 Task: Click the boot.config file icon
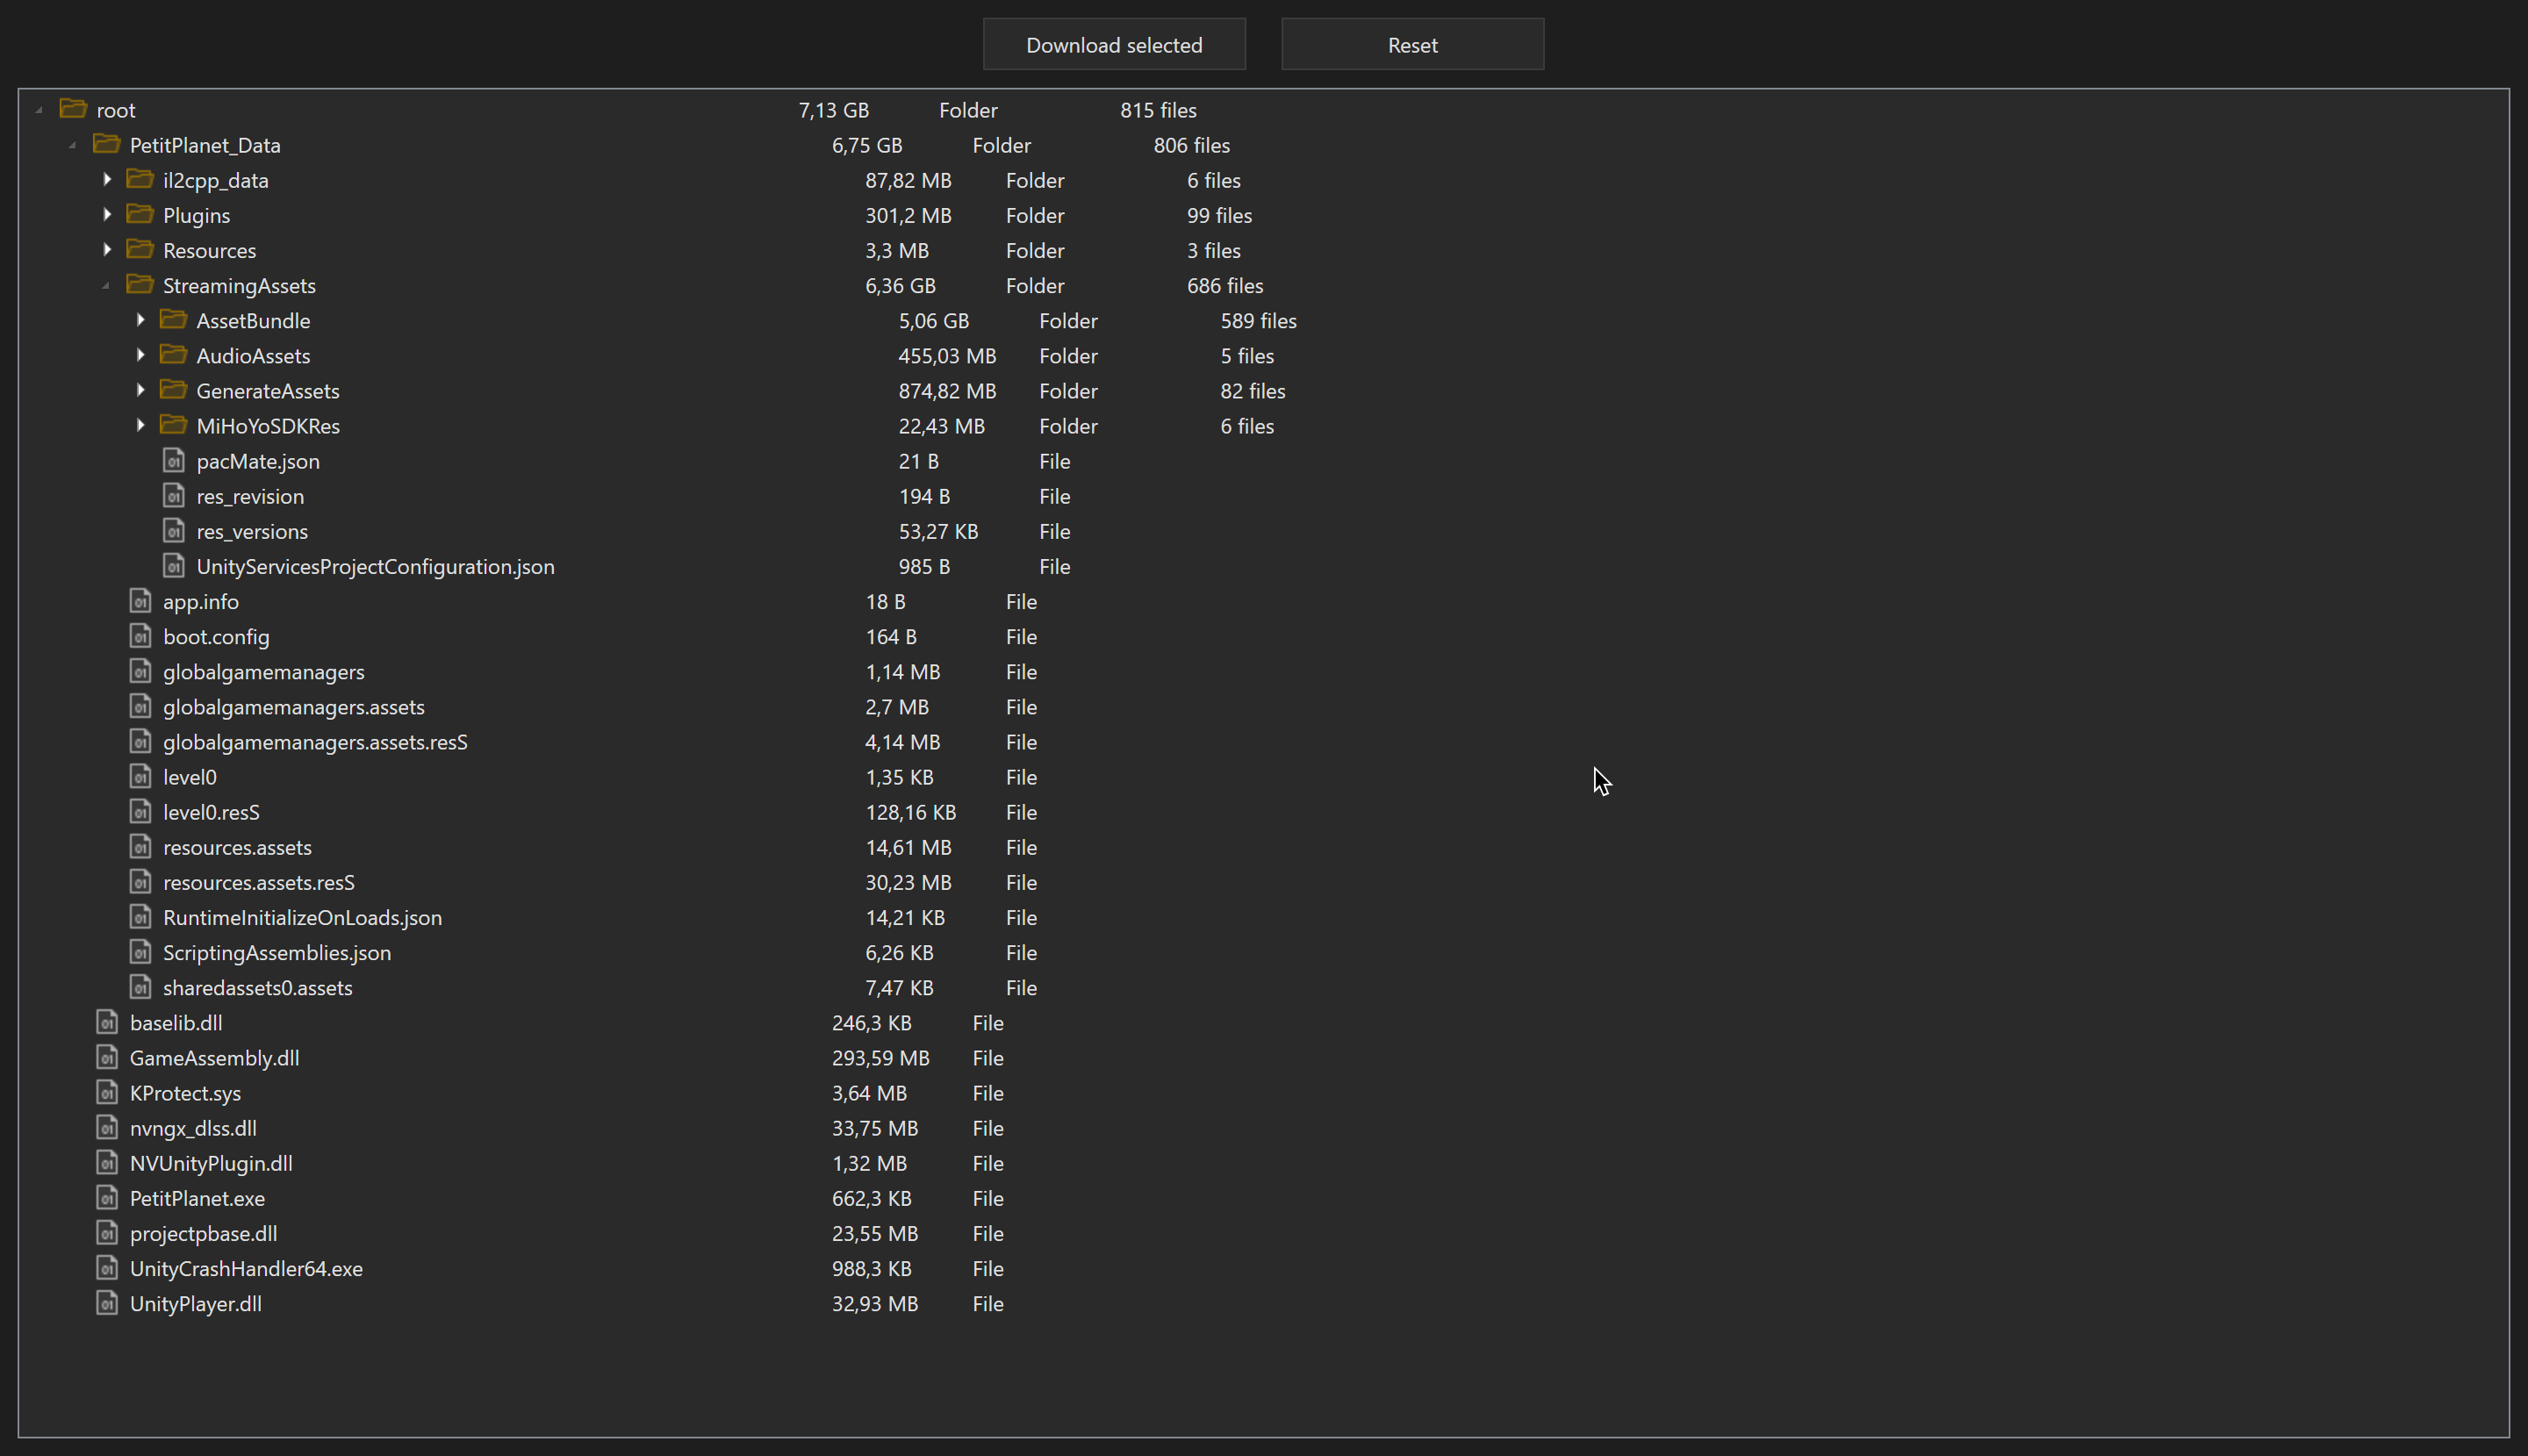[x=141, y=636]
